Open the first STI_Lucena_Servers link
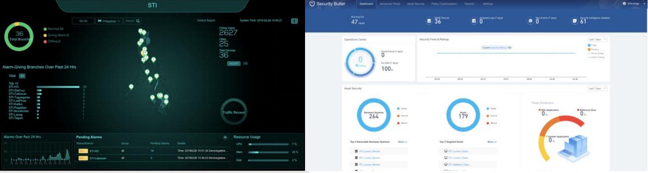648x173 pixels. (x=370, y=151)
